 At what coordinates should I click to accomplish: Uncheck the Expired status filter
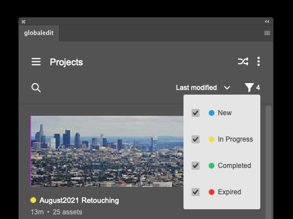click(x=196, y=192)
